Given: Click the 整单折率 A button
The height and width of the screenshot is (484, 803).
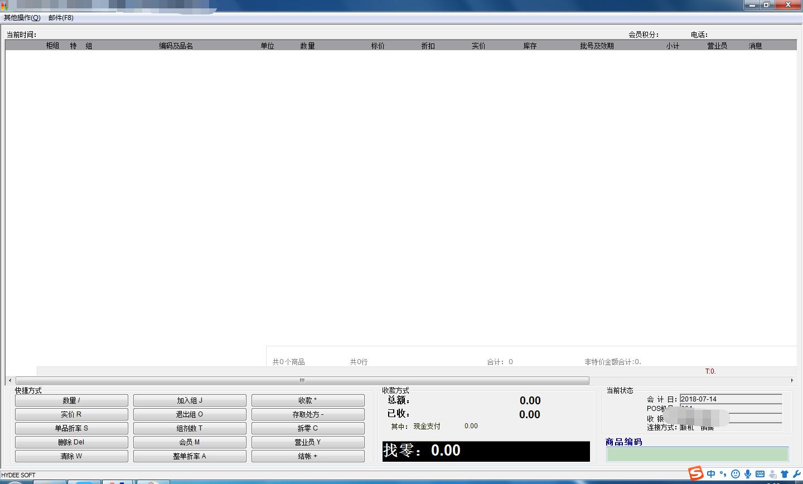Looking at the screenshot, I should click(190, 456).
